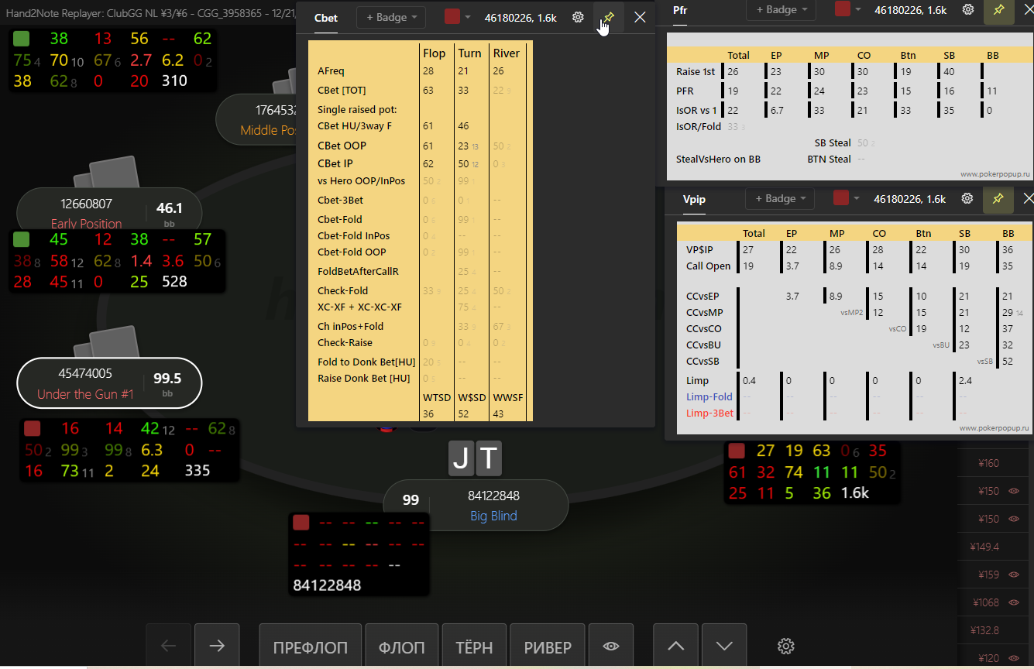Click the BTN Steal label in the Pfr popup
The image size is (1034, 669).
click(829, 159)
